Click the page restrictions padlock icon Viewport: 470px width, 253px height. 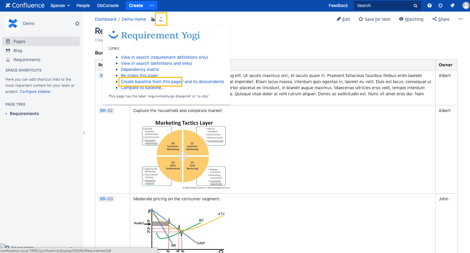coord(153,19)
